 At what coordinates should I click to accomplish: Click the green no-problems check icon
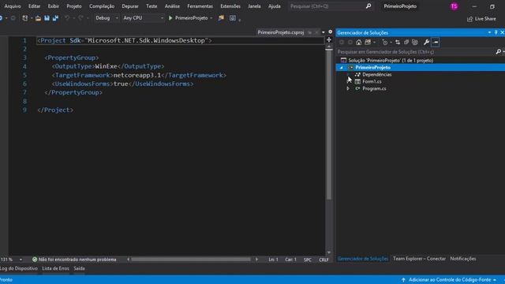pos(35,260)
